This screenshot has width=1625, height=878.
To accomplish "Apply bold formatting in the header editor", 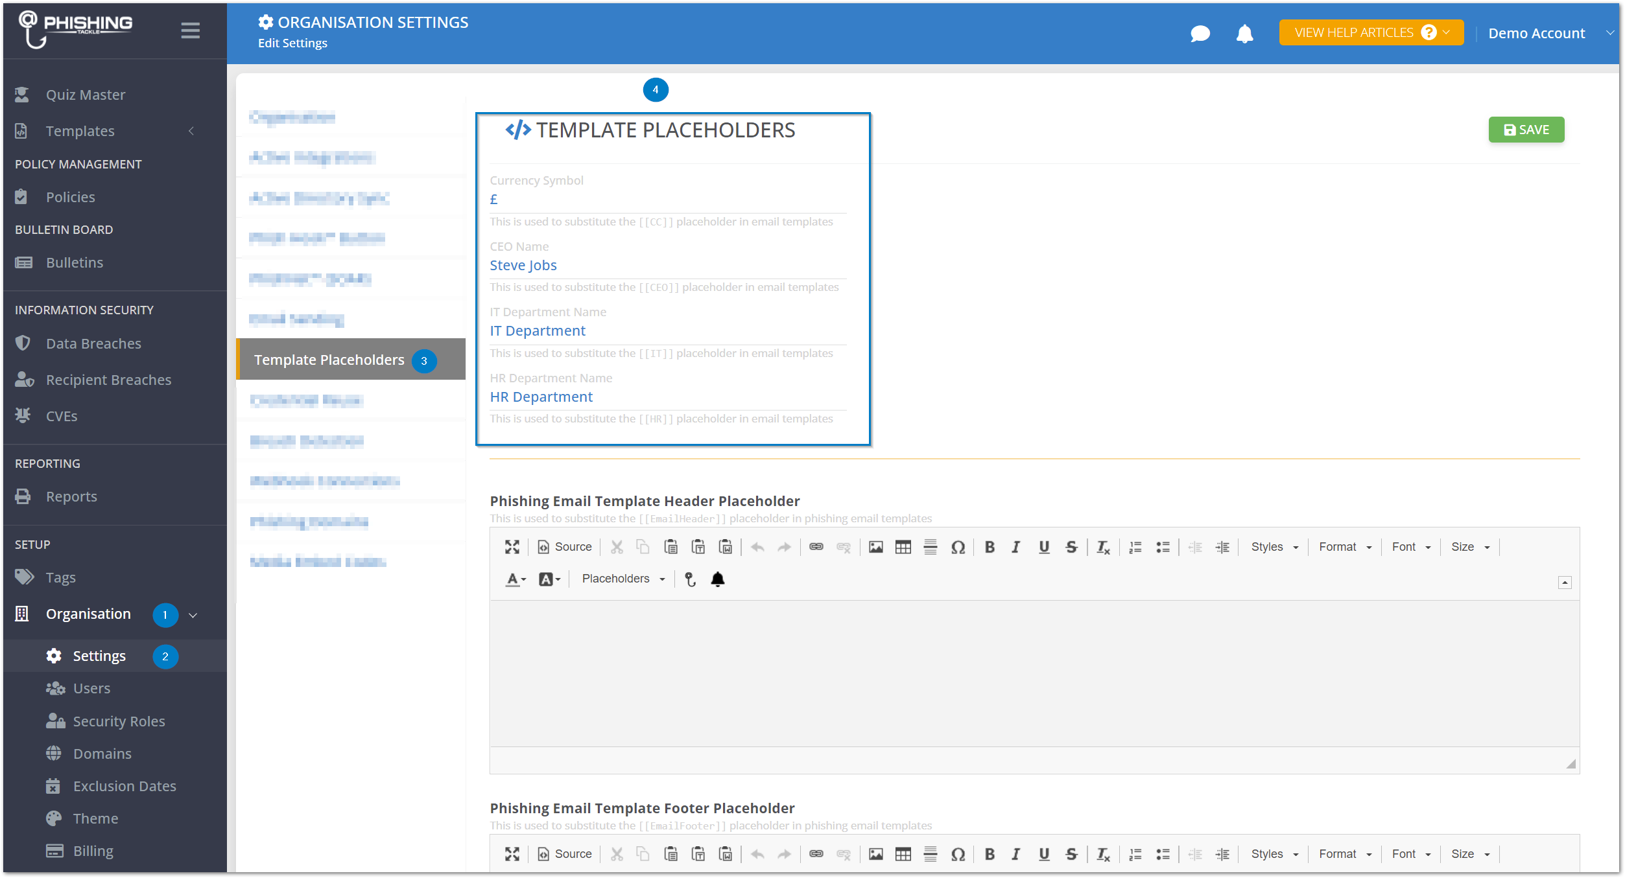I will tap(990, 547).
